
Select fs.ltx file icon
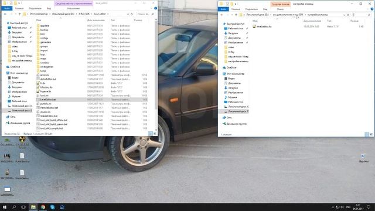[x=38, y=83]
